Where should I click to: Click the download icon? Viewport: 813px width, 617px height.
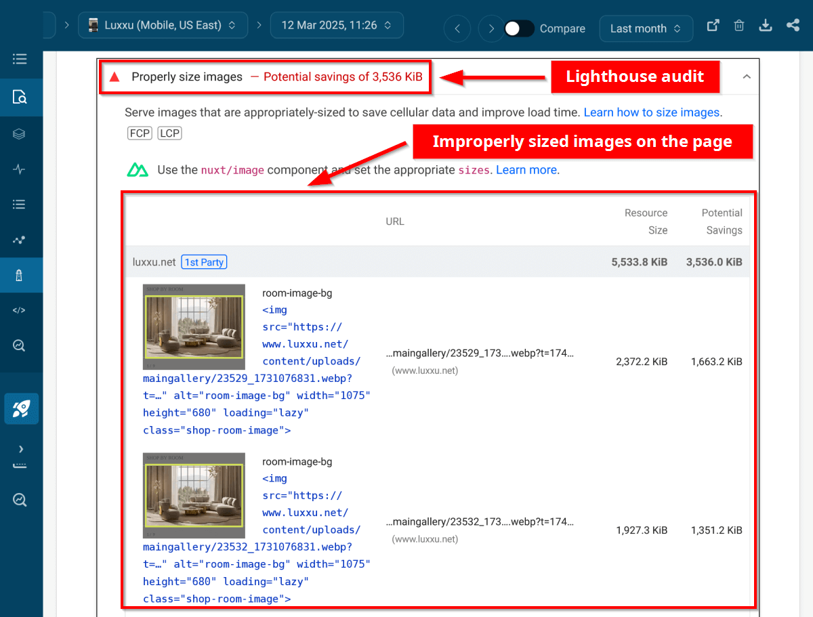coord(766,26)
